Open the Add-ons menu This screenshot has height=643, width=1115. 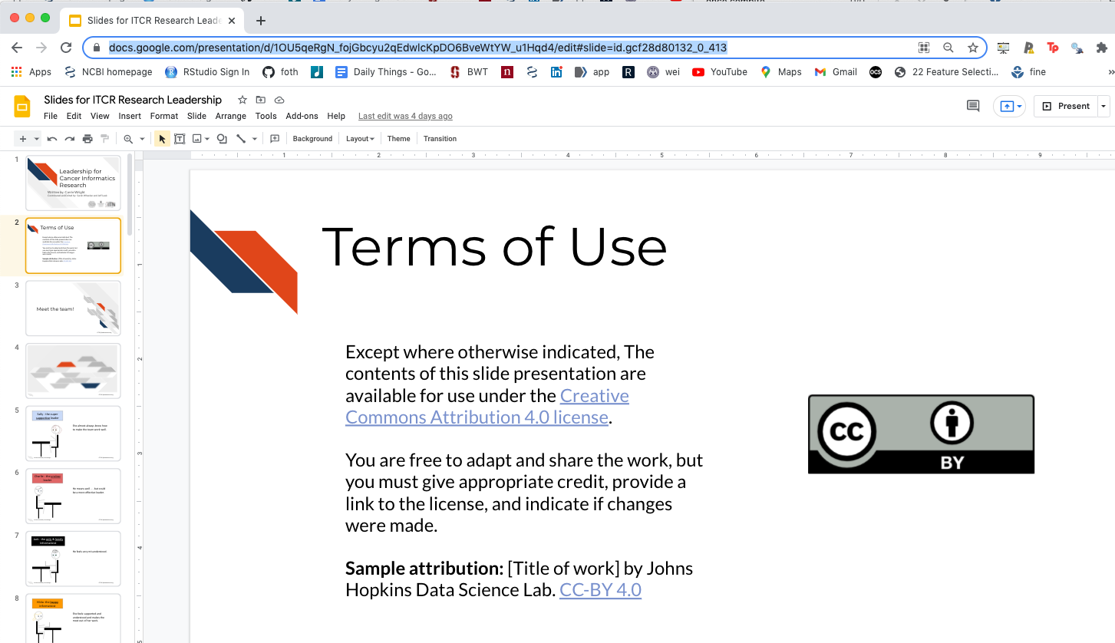click(302, 116)
